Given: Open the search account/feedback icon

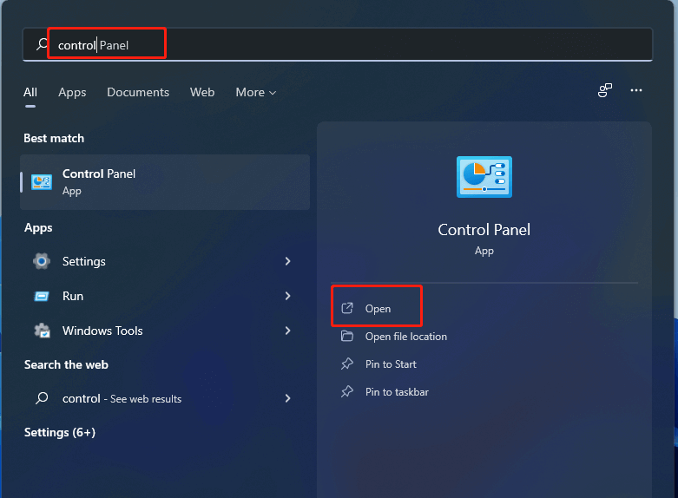Looking at the screenshot, I should [x=605, y=90].
